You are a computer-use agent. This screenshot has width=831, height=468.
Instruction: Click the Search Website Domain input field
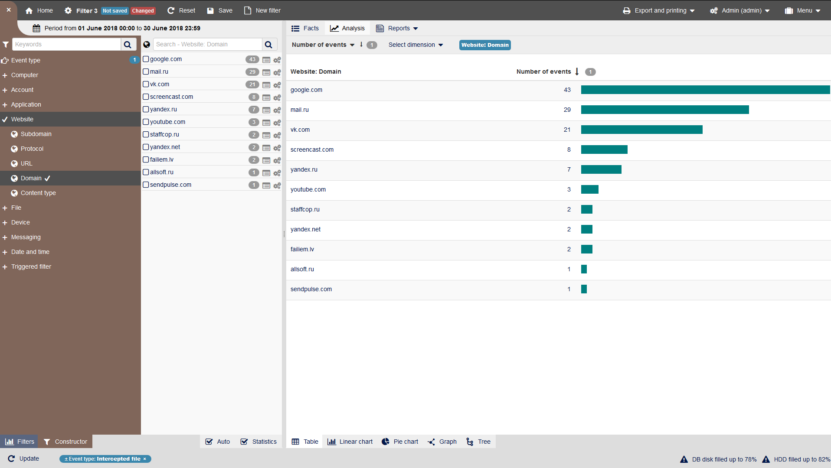pyautogui.click(x=207, y=44)
